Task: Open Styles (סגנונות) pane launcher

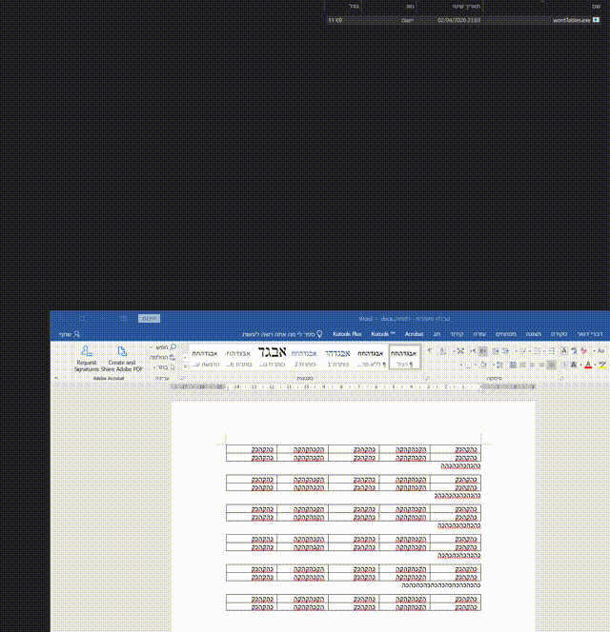Action: pos(427,379)
